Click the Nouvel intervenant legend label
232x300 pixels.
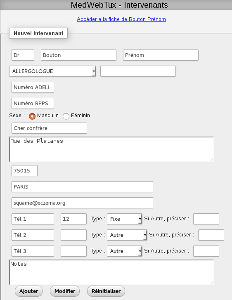38,33
